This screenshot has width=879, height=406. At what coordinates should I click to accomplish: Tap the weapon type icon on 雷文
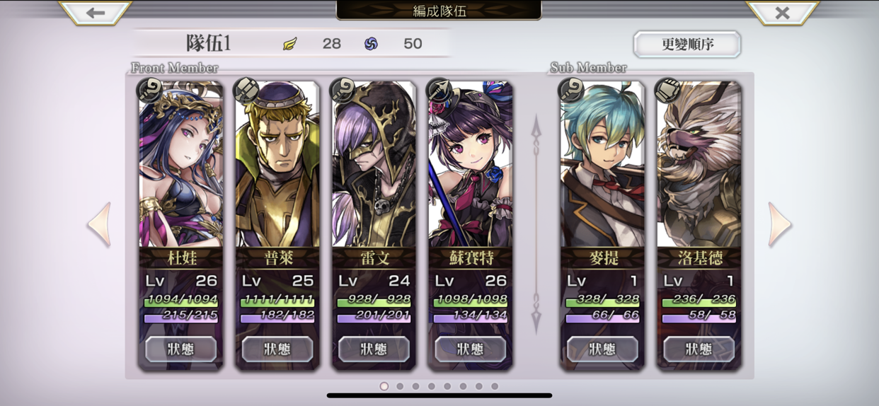pyautogui.click(x=343, y=91)
